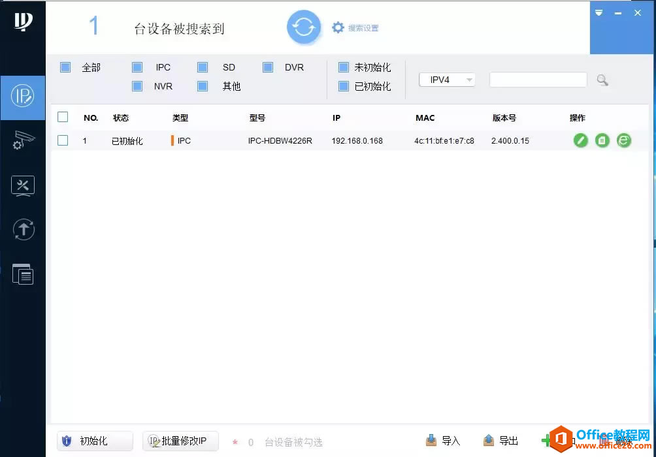Click the circular refresh search button
The image size is (656, 457).
click(x=304, y=27)
